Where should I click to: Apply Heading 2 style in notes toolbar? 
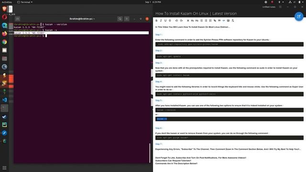click(197, 21)
